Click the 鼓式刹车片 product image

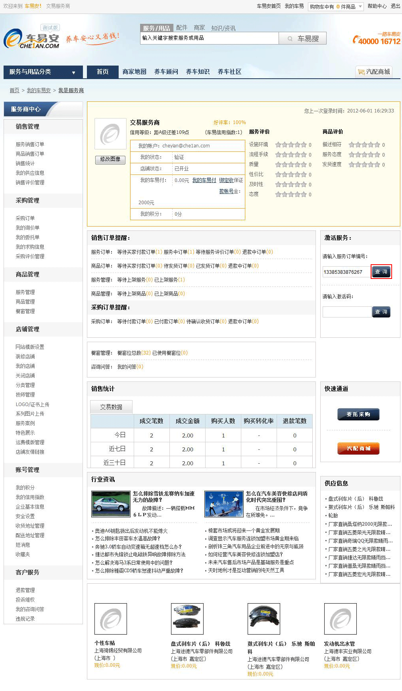click(x=264, y=619)
